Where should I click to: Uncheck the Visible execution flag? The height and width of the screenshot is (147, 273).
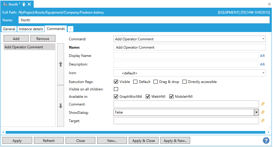tap(116, 82)
